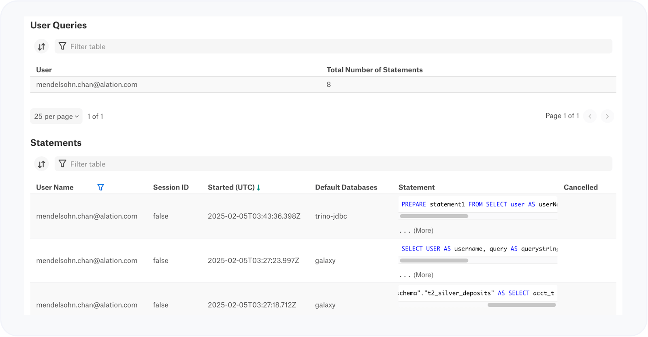
Task: Focus the Statements Filter table input
Action: (332, 164)
